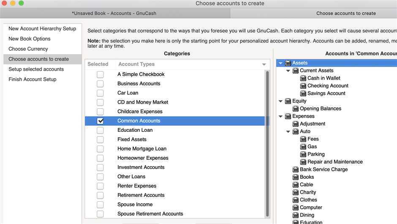Collapse the Expenses tree node

tap(280, 116)
